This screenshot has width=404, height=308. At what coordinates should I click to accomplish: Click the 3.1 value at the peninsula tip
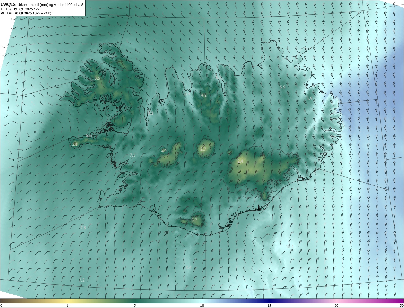click(x=75, y=144)
